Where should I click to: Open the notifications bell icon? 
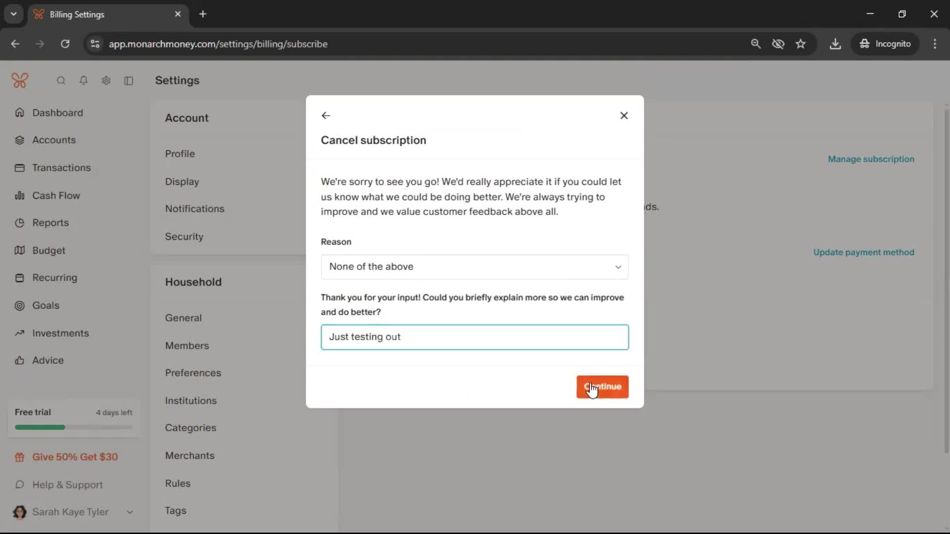point(84,81)
